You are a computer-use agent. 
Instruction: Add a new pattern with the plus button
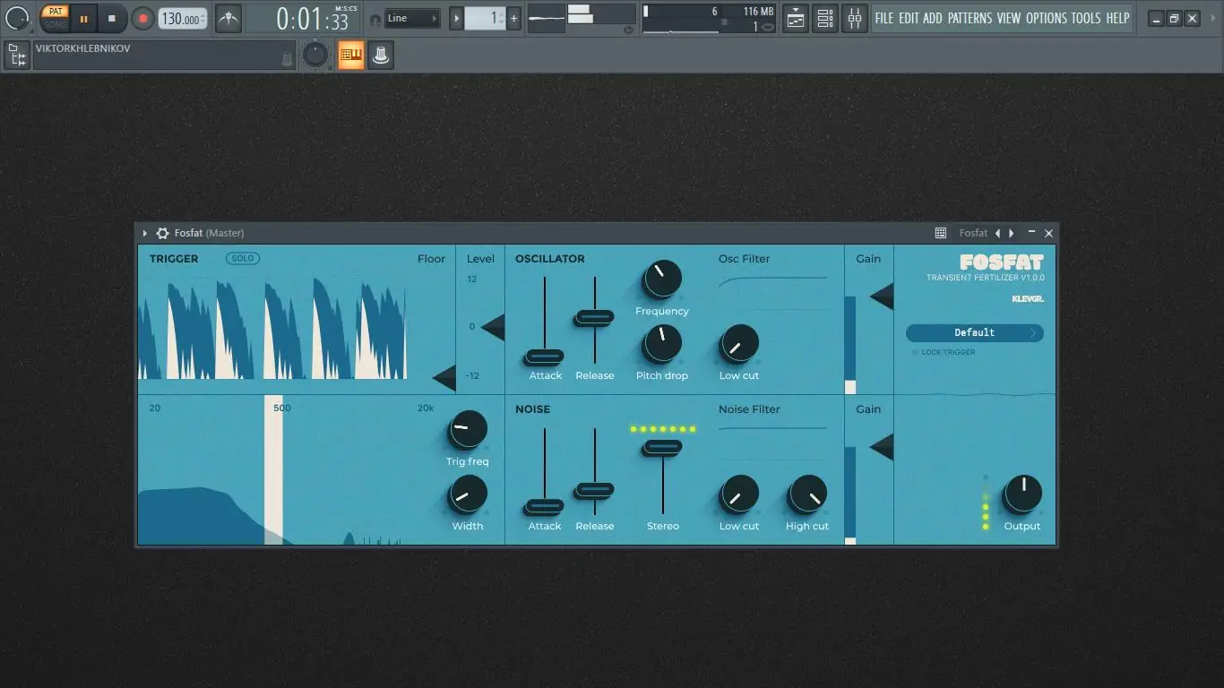pyautogui.click(x=514, y=18)
